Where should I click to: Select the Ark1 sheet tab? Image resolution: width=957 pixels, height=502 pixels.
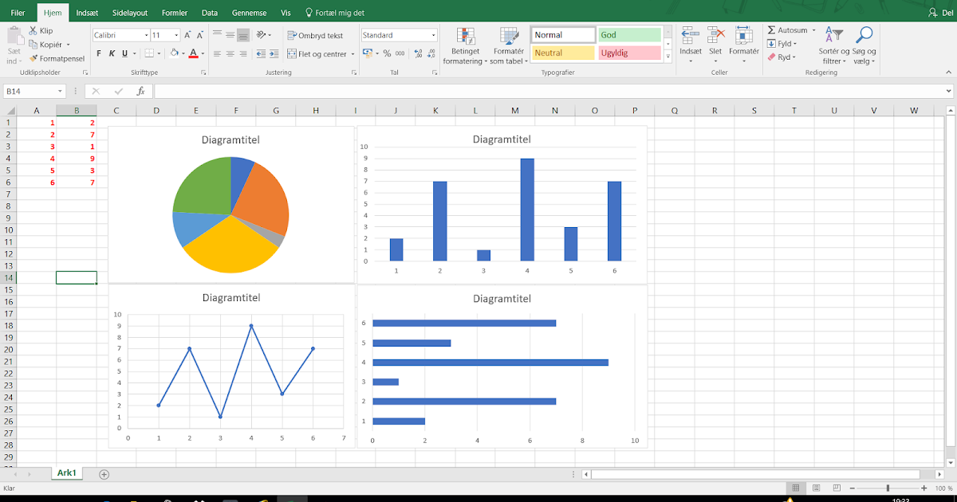pyautogui.click(x=66, y=473)
